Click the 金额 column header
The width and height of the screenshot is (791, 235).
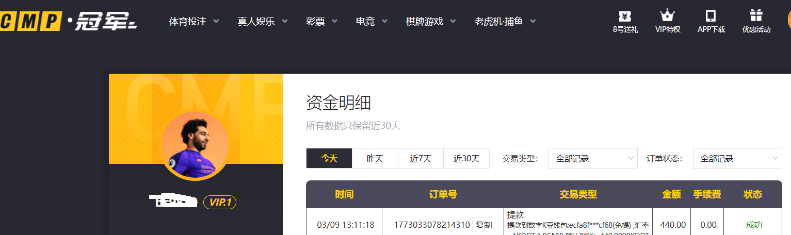(x=672, y=194)
